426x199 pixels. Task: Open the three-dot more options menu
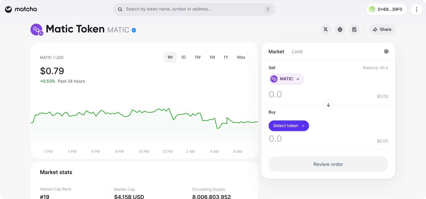pyautogui.click(x=416, y=9)
